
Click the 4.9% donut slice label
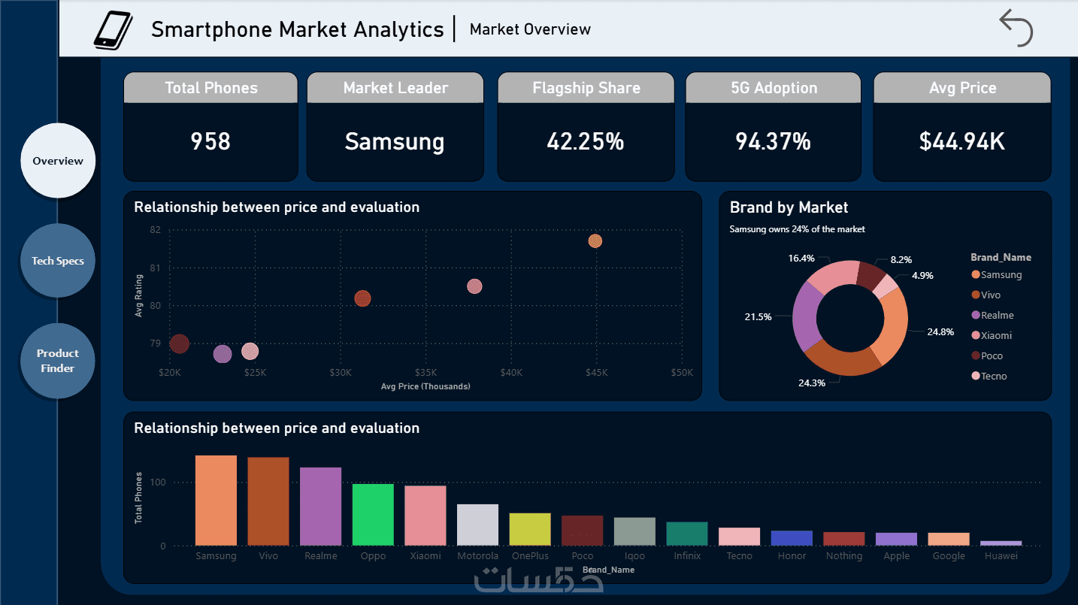click(922, 276)
